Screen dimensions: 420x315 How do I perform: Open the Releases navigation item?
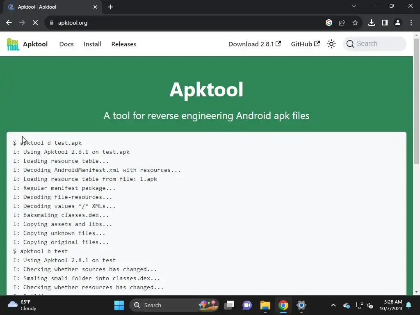pyautogui.click(x=124, y=44)
